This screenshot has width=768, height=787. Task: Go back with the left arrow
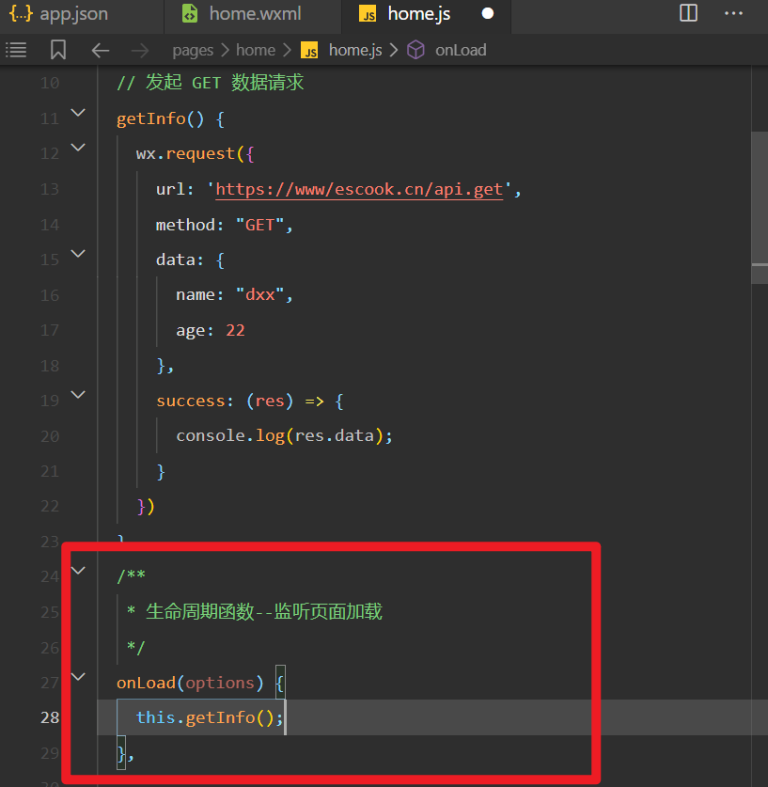(101, 50)
